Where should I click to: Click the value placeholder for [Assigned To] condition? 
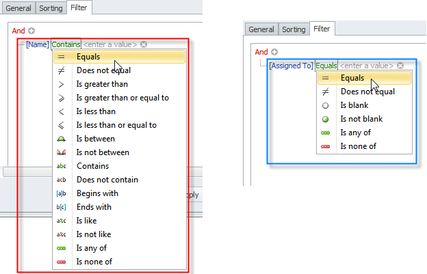tap(367, 66)
